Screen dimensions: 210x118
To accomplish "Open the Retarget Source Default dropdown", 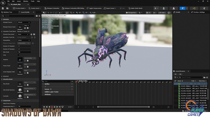I will click(x=24, y=22).
